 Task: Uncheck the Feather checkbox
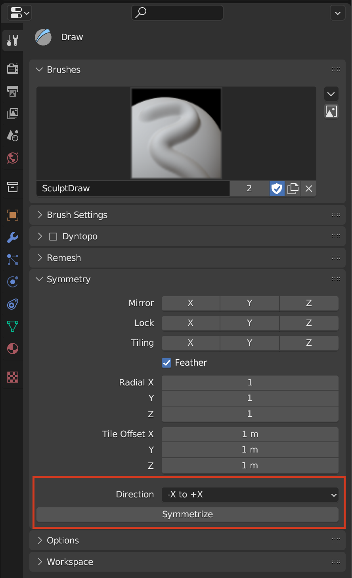[166, 362]
